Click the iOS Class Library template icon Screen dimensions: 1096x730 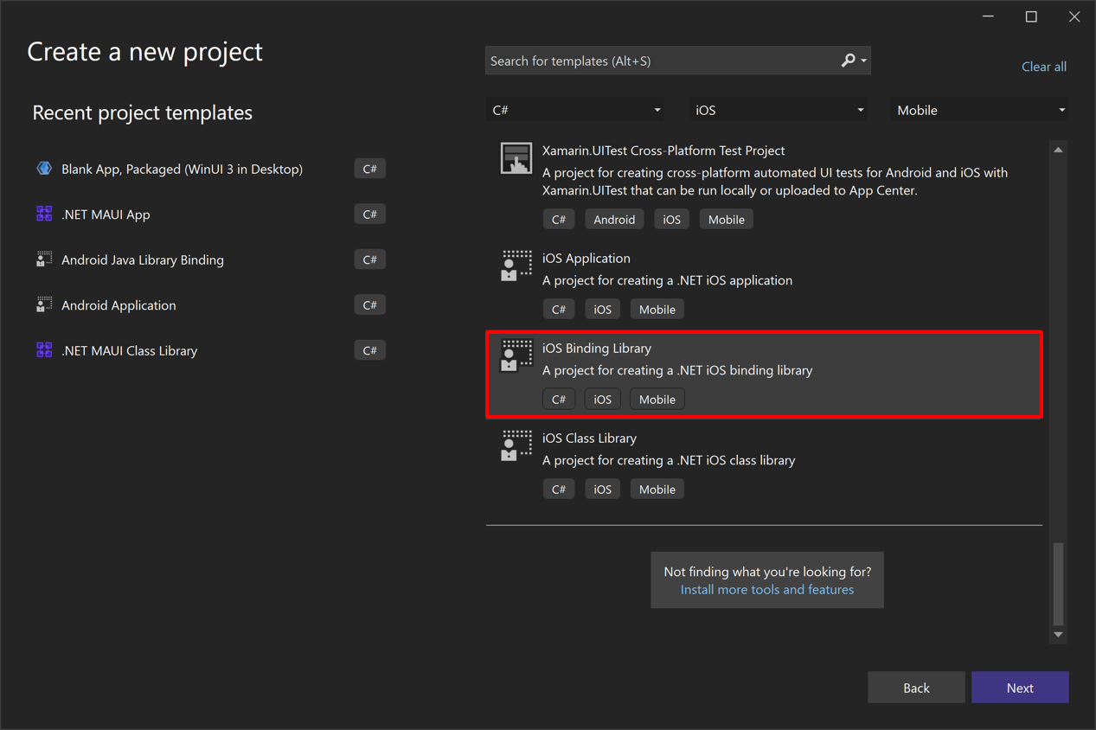516,445
